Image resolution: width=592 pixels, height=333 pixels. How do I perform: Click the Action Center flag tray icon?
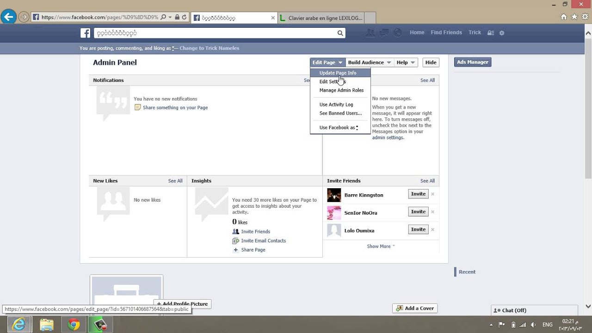pos(502,325)
